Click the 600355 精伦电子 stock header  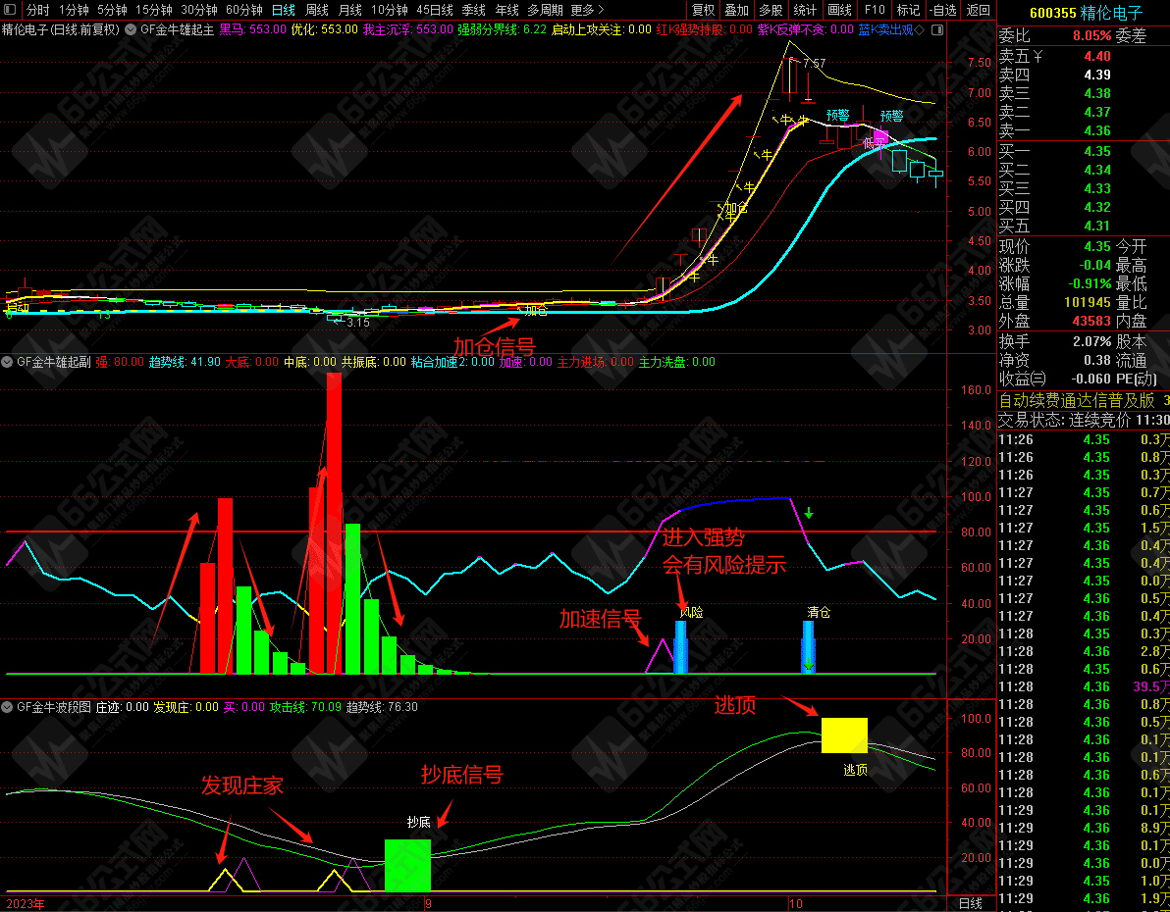(x=1086, y=13)
